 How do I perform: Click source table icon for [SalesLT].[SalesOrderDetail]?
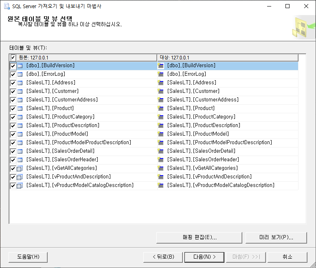click(20, 152)
